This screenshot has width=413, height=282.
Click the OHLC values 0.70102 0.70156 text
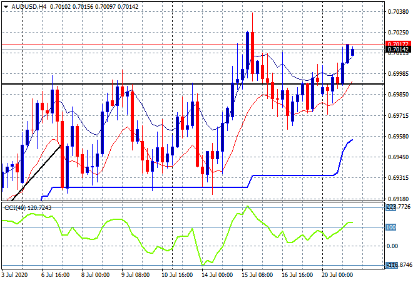pos(71,7)
